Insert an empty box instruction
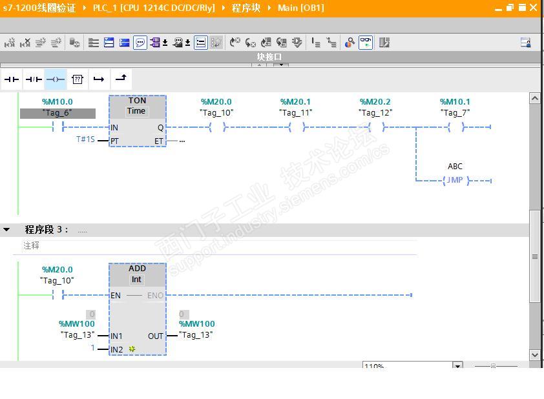Screen dimensions: 544x399 tap(78, 79)
